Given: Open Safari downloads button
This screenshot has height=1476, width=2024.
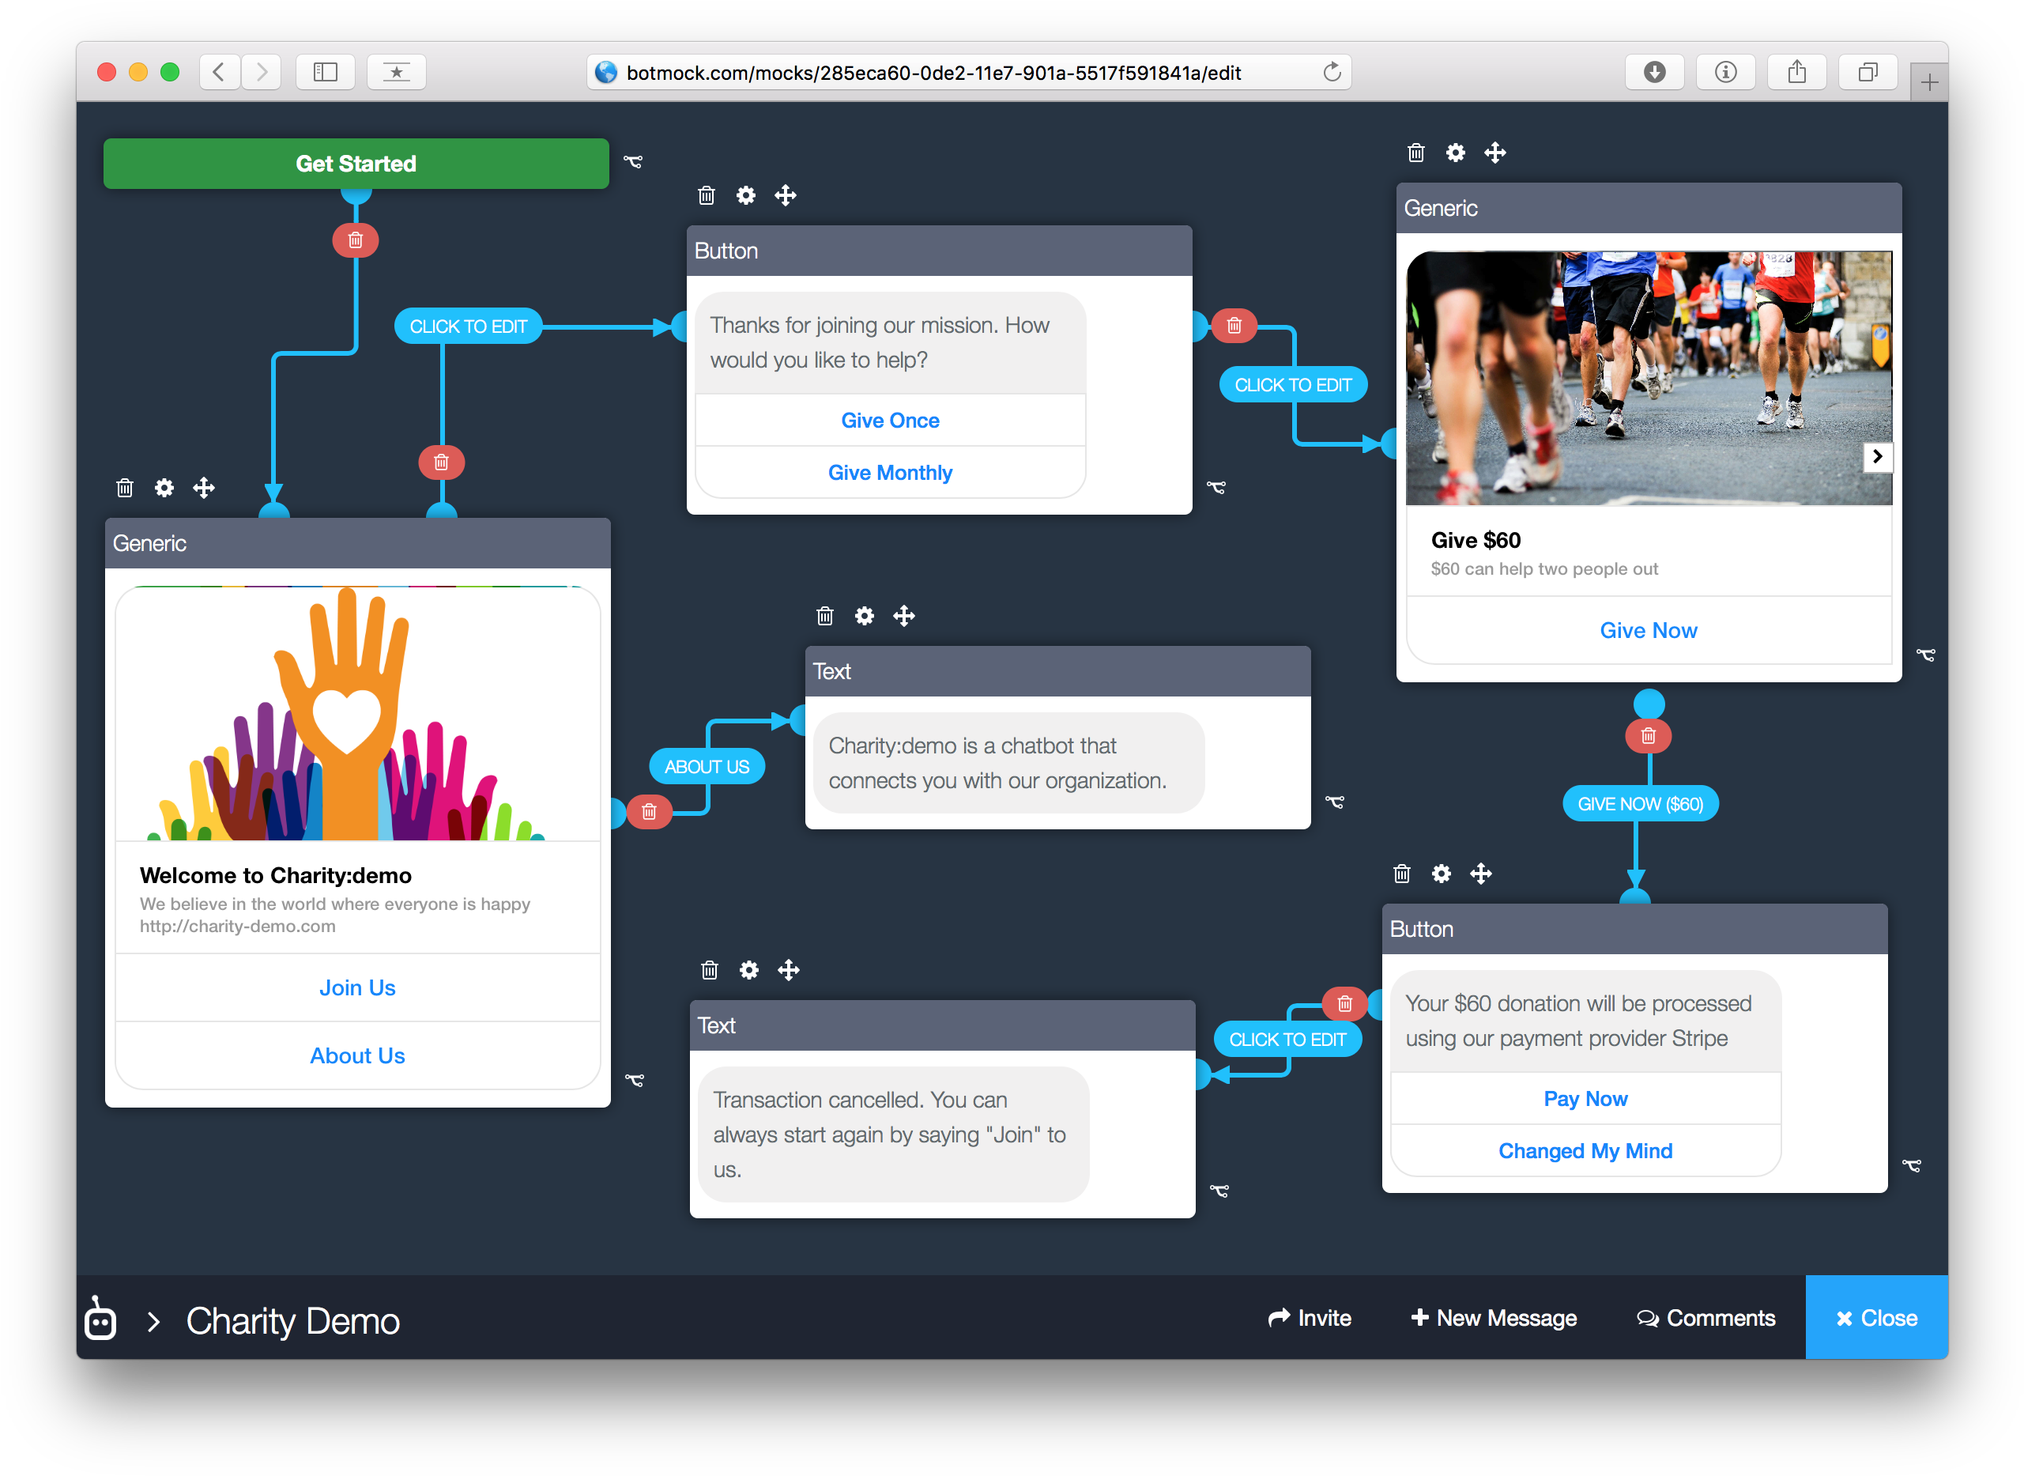Looking at the screenshot, I should tap(1654, 73).
